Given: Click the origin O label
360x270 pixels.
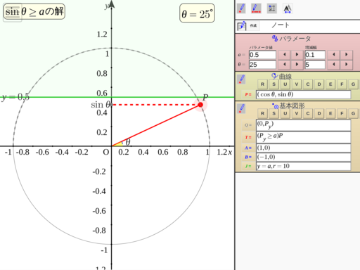Looking at the screenshot, I should 106,153.
